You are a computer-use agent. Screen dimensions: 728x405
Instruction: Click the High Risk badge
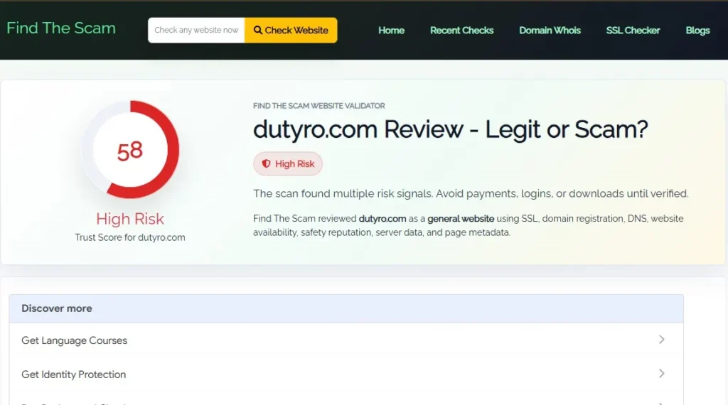[288, 163]
